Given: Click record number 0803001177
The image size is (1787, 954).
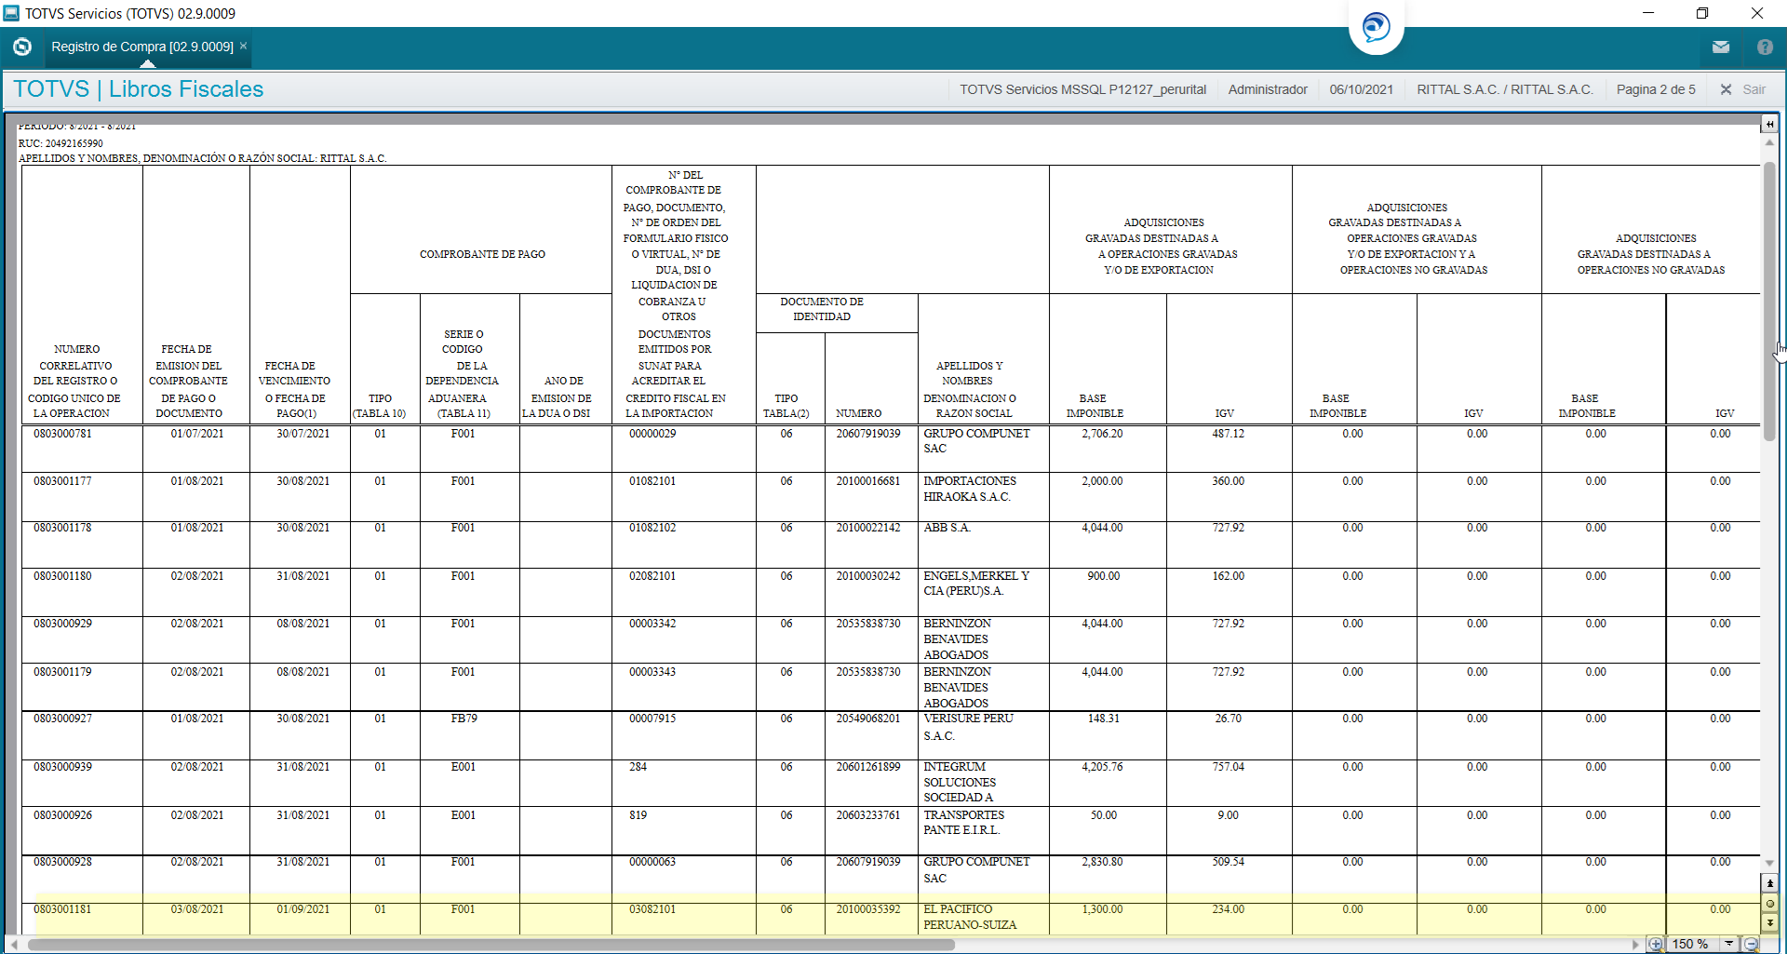Looking at the screenshot, I should coord(62,481).
